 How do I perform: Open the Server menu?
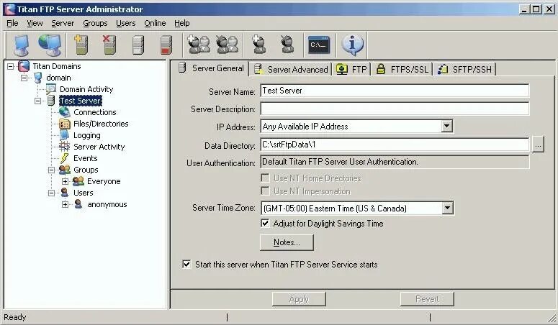(63, 23)
